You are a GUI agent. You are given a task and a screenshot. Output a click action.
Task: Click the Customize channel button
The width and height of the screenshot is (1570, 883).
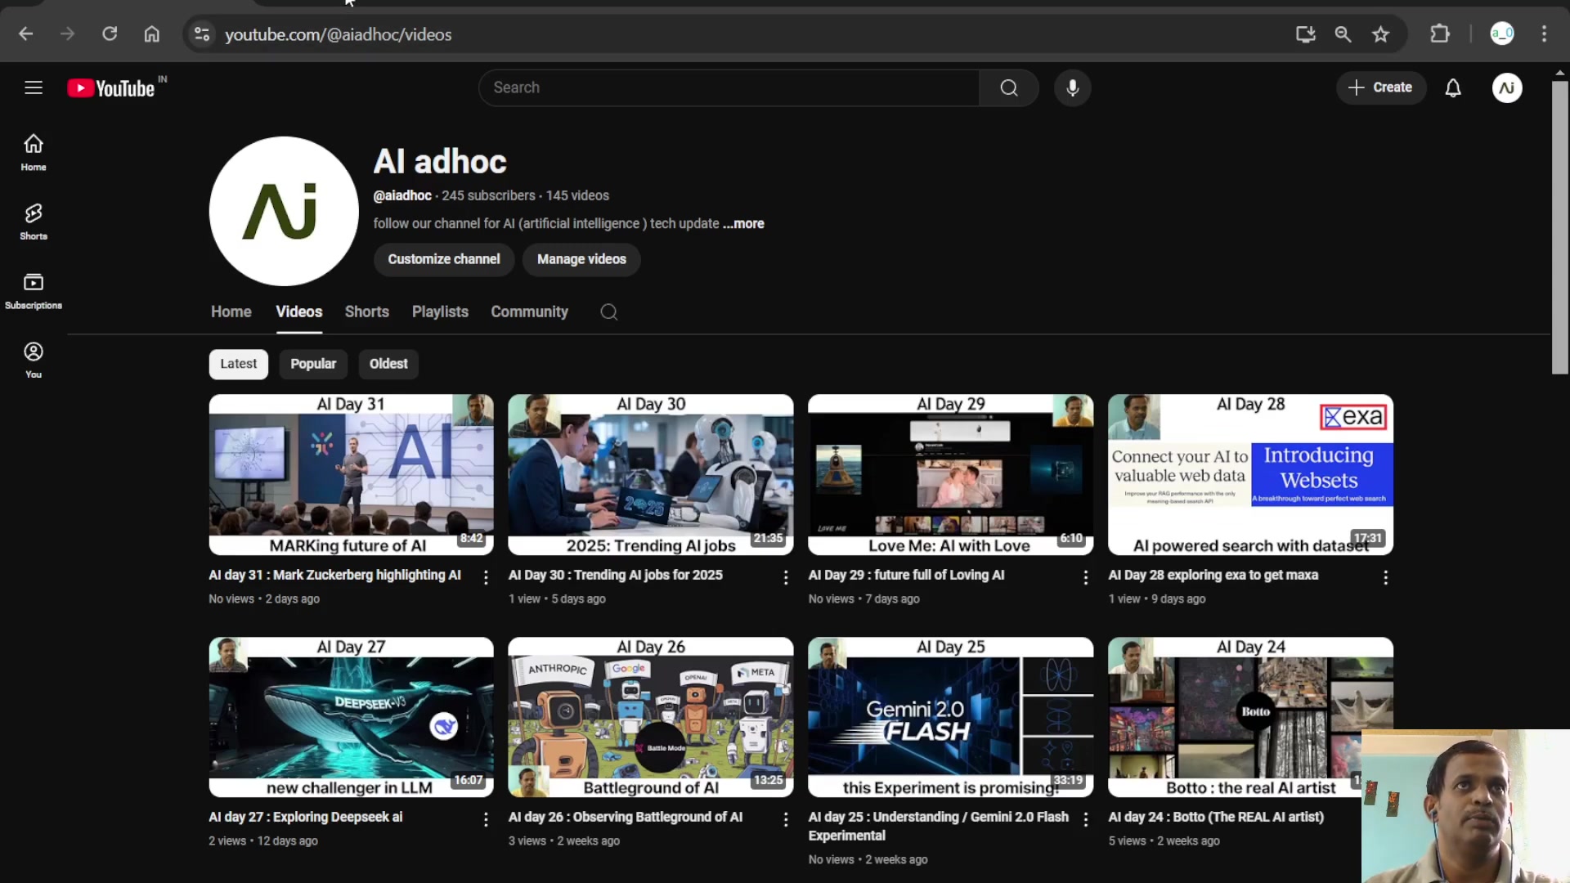click(x=444, y=259)
